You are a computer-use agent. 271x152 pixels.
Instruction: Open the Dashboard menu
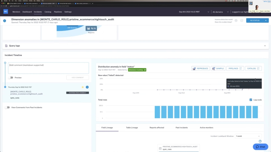27,12
